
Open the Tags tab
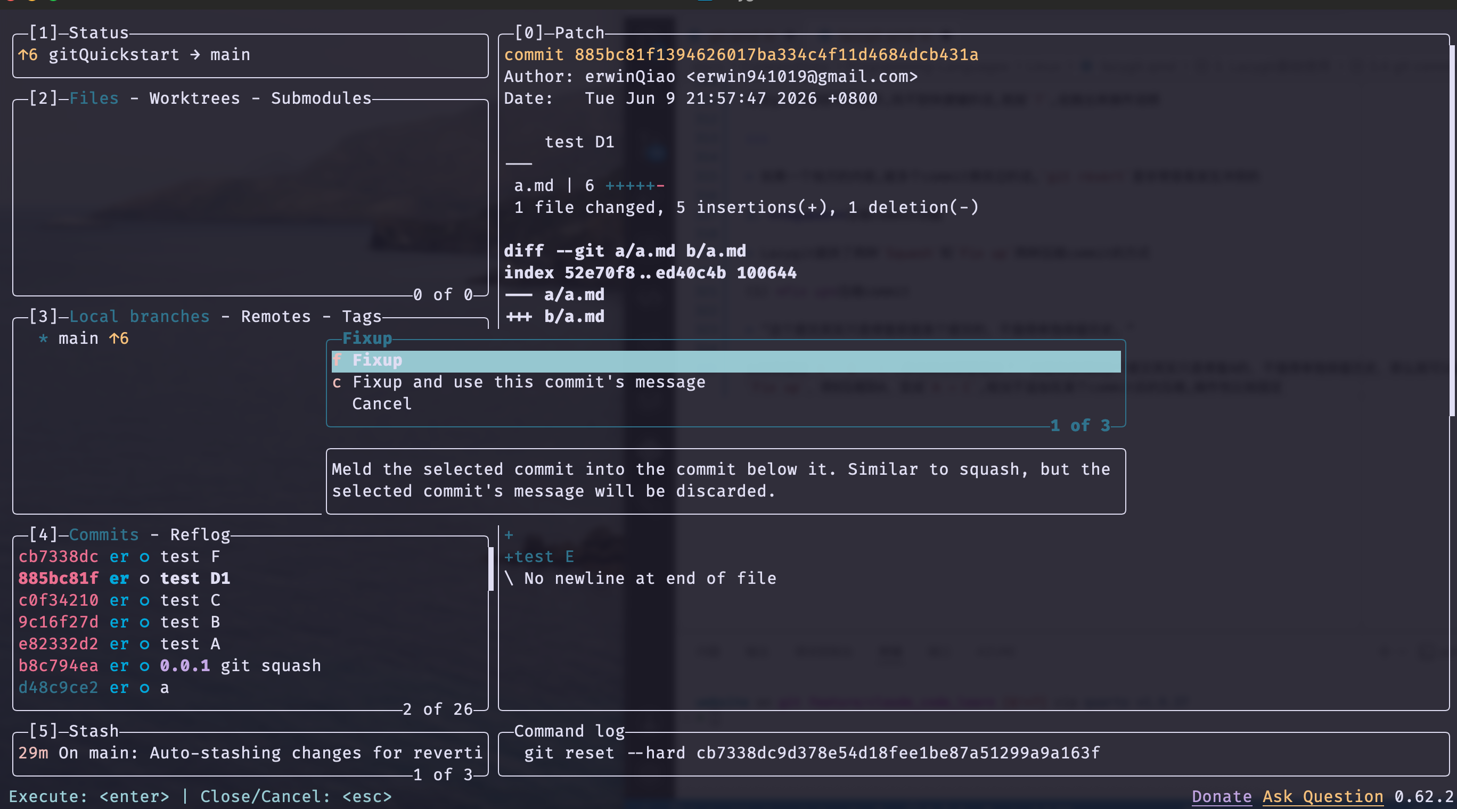click(362, 316)
